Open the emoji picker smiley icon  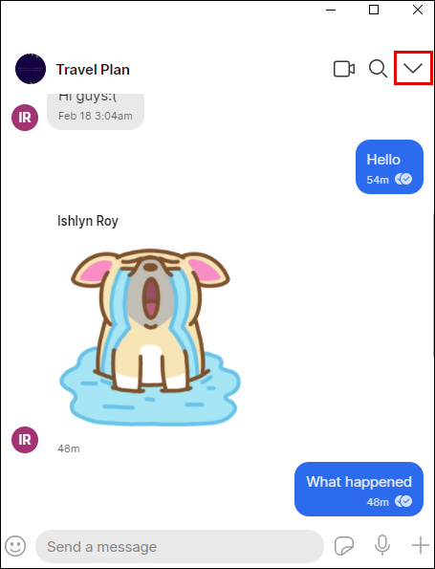point(15,546)
